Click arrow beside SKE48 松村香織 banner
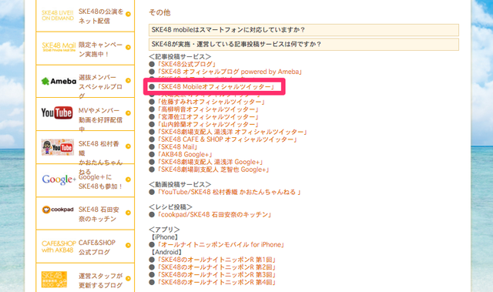493x292 pixels. coord(128,146)
